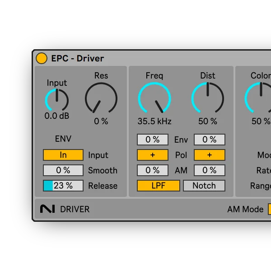Click the ENV section heading
Image resolution: width=271 pixels, height=271 pixels.
tap(63, 139)
